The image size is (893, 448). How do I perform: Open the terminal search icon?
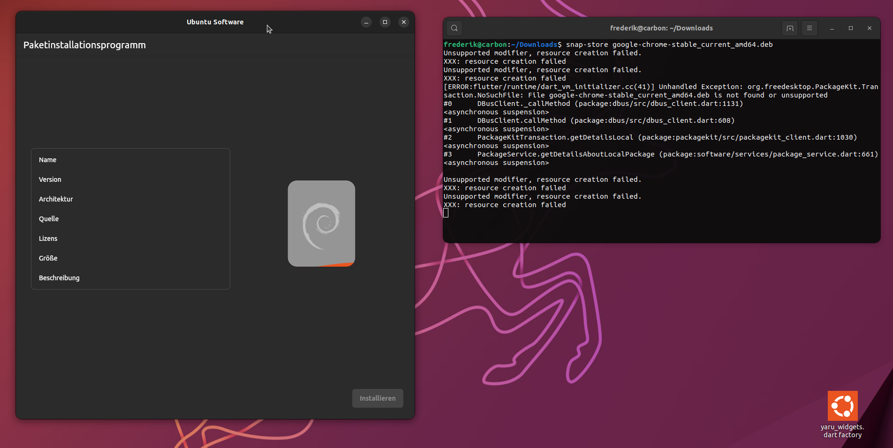pyautogui.click(x=454, y=28)
